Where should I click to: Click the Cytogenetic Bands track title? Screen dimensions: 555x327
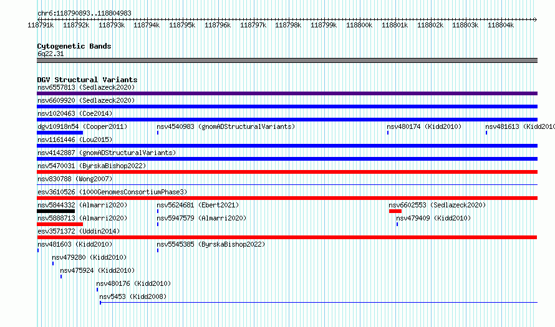point(74,46)
